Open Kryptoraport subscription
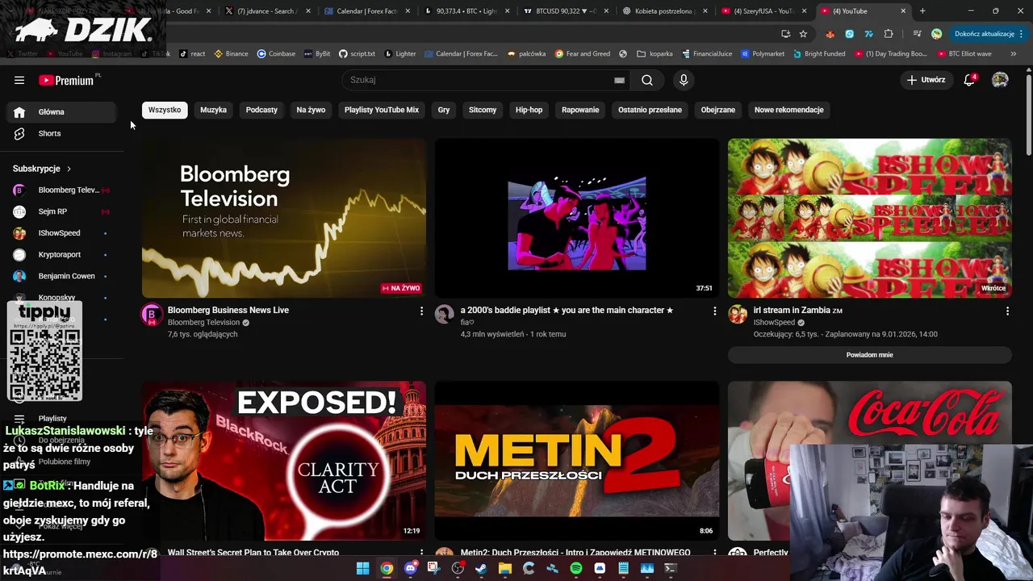Viewport: 1033px width, 581px height. click(x=63, y=254)
